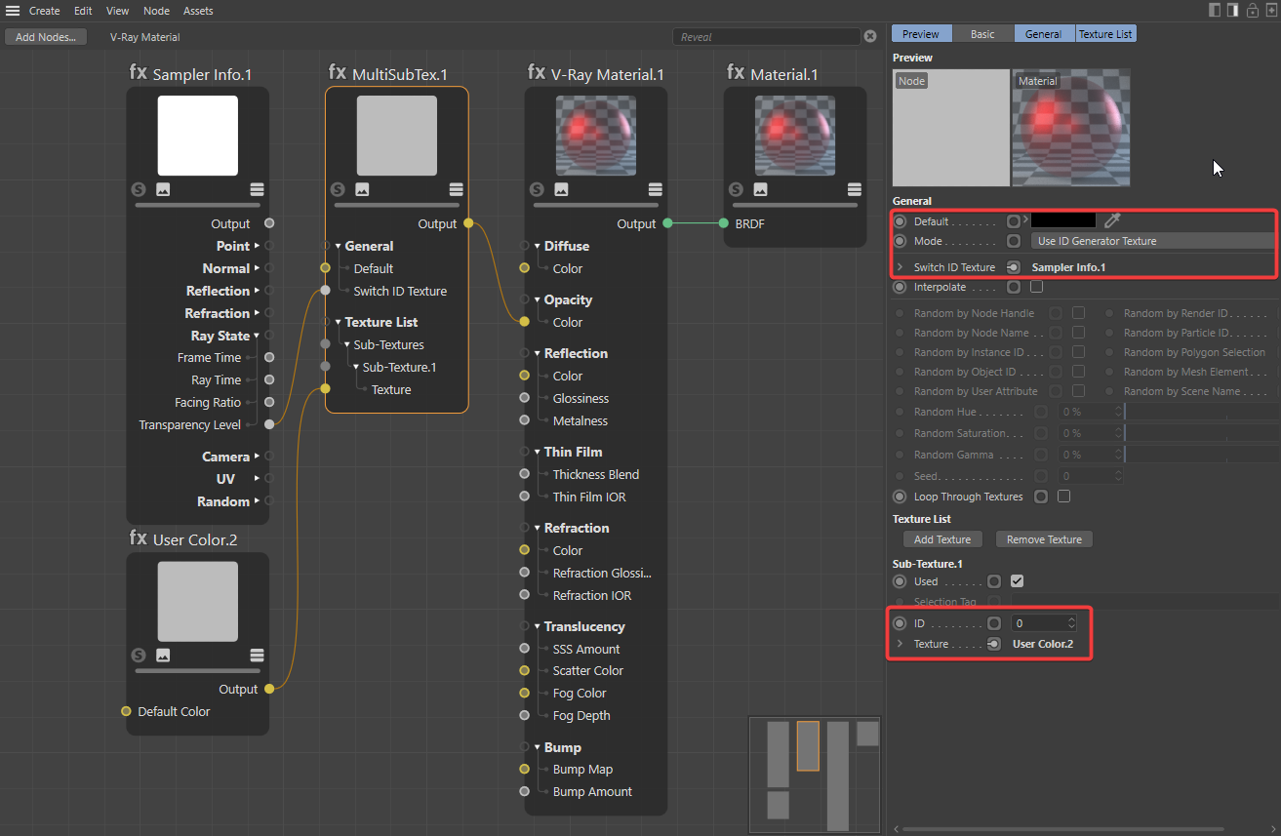Expand the Normal group on Sampler Info.1

point(257,268)
